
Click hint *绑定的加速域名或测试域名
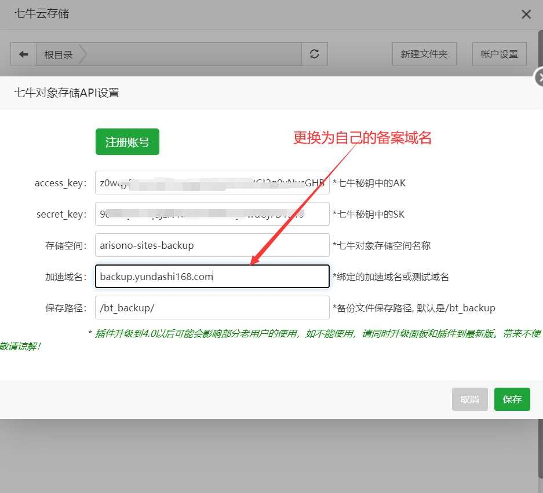click(391, 277)
